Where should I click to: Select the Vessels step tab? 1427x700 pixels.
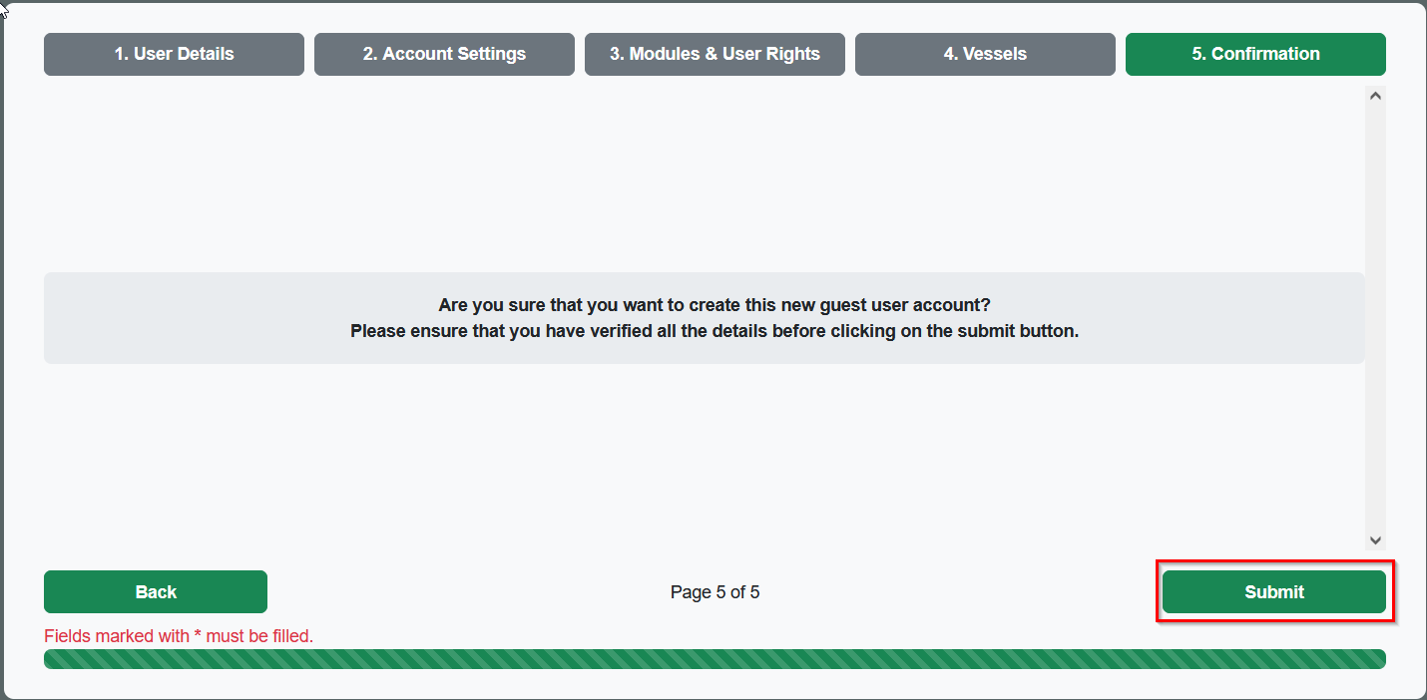tap(985, 54)
